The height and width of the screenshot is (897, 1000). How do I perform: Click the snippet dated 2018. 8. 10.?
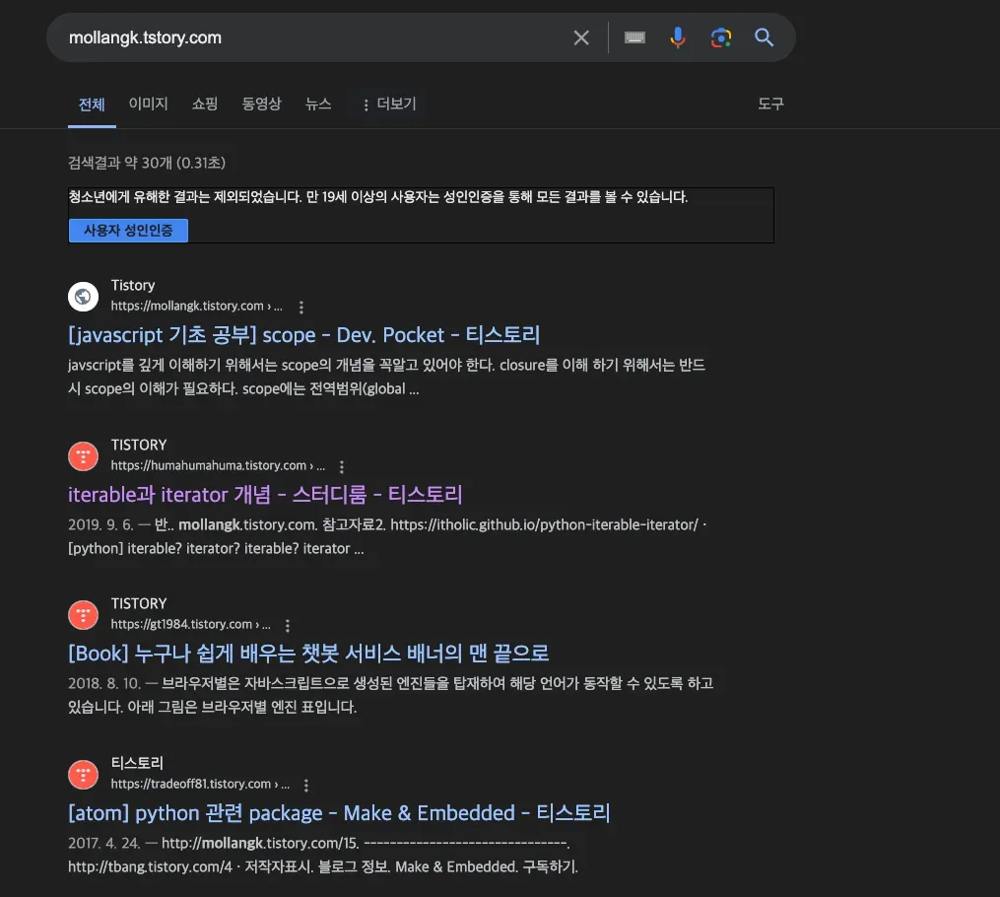(391, 695)
